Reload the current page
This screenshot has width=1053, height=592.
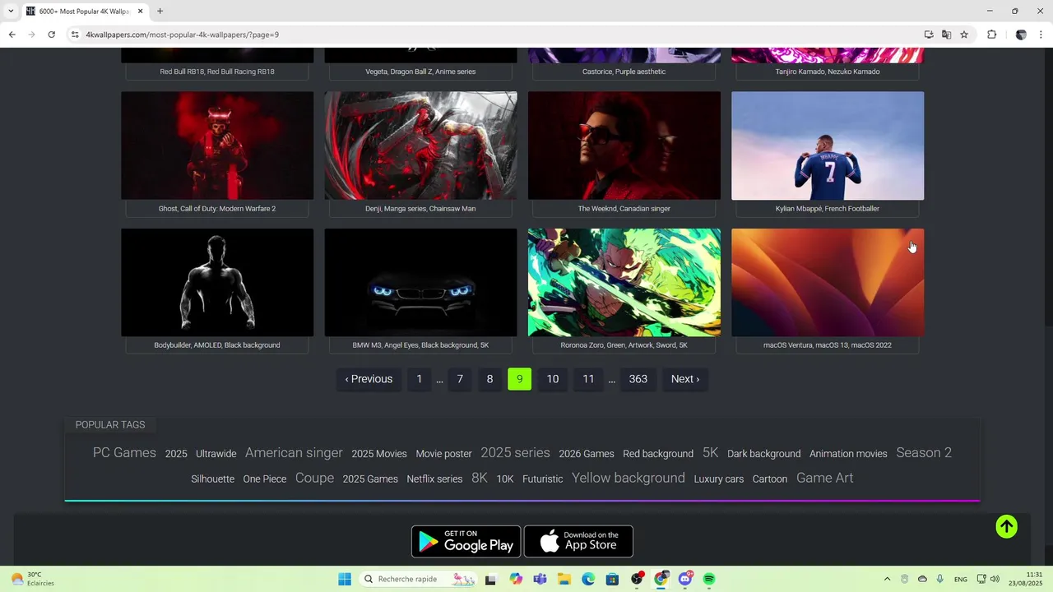pos(51,35)
